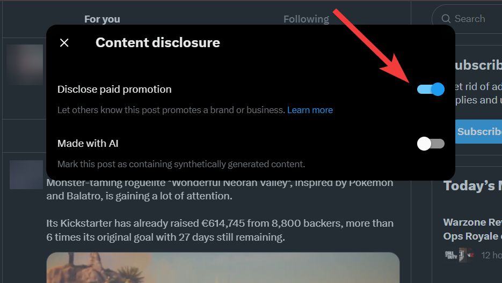Turn off Disclose paid promotion switch

coord(431,89)
